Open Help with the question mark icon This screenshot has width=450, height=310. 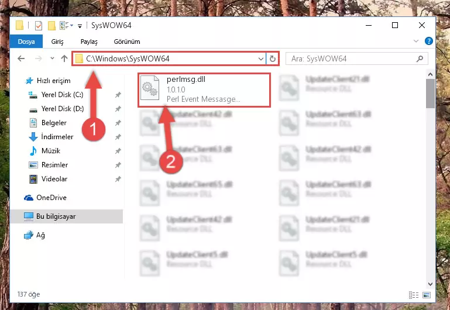point(428,41)
